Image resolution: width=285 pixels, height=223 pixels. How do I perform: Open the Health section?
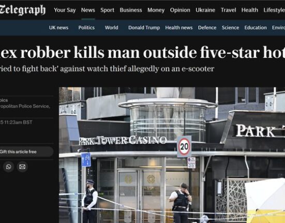click(250, 10)
